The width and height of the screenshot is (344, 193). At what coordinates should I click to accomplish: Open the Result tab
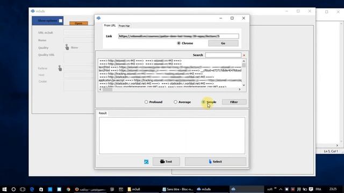click(103, 113)
